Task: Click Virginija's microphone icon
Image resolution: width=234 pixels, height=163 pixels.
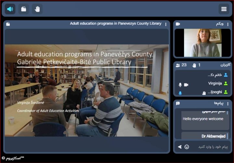Action: coord(180,85)
